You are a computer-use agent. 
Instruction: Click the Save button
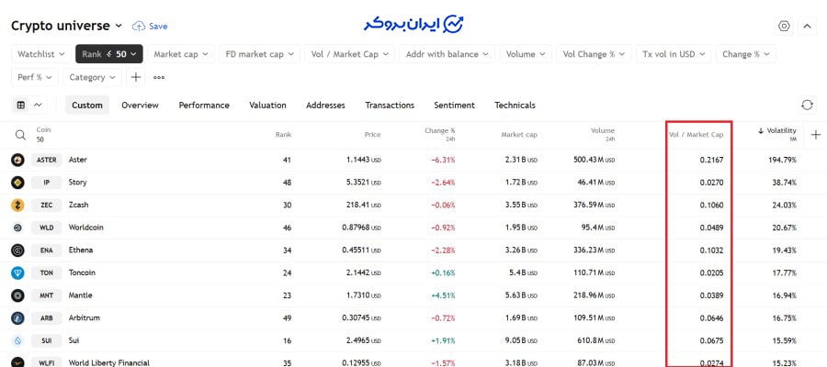coord(151,27)
